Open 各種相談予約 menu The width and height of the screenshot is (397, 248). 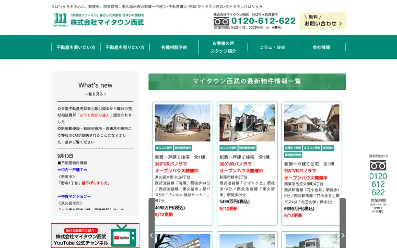tap(174, 48)
